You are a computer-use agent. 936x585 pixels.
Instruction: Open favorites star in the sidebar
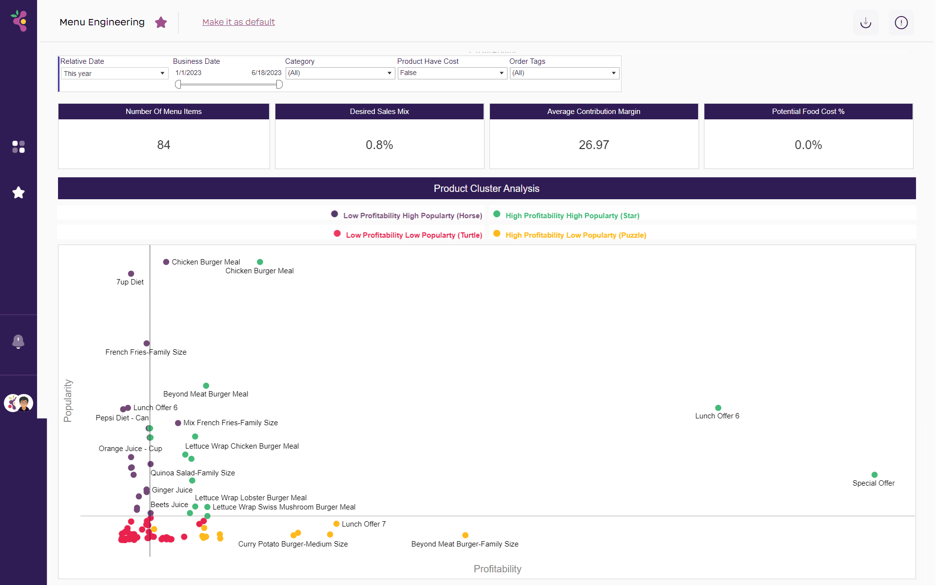19,193
